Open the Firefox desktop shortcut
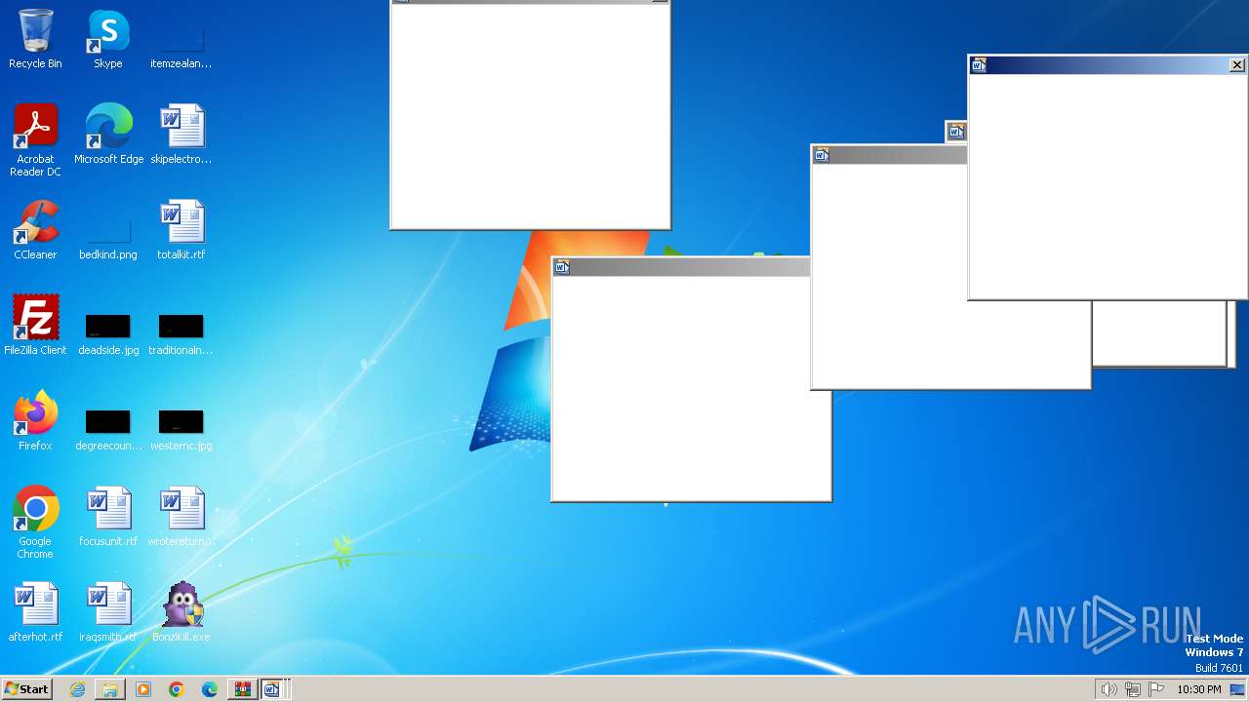Image resolution: width=1249 pixels, height=702 pixels. (x=35, y=421)
